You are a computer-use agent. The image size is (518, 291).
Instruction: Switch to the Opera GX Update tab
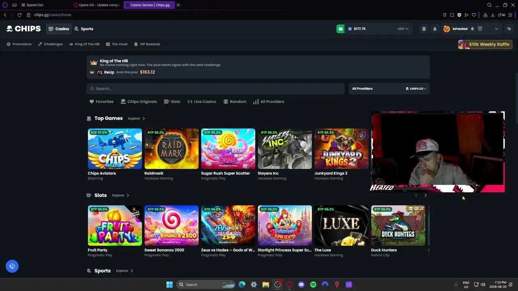[x=97, y=5]
